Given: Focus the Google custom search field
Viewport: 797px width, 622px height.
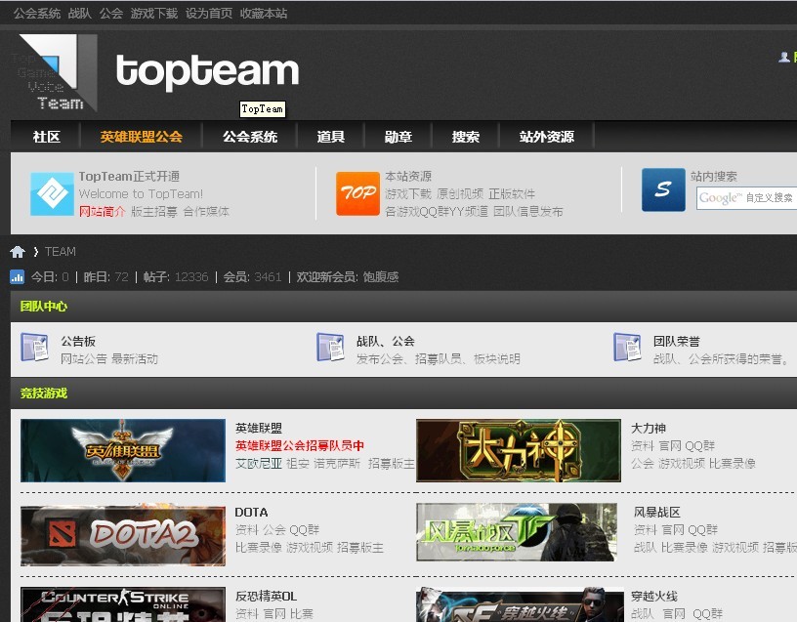Looking at the screenshot, I should 746,198.
